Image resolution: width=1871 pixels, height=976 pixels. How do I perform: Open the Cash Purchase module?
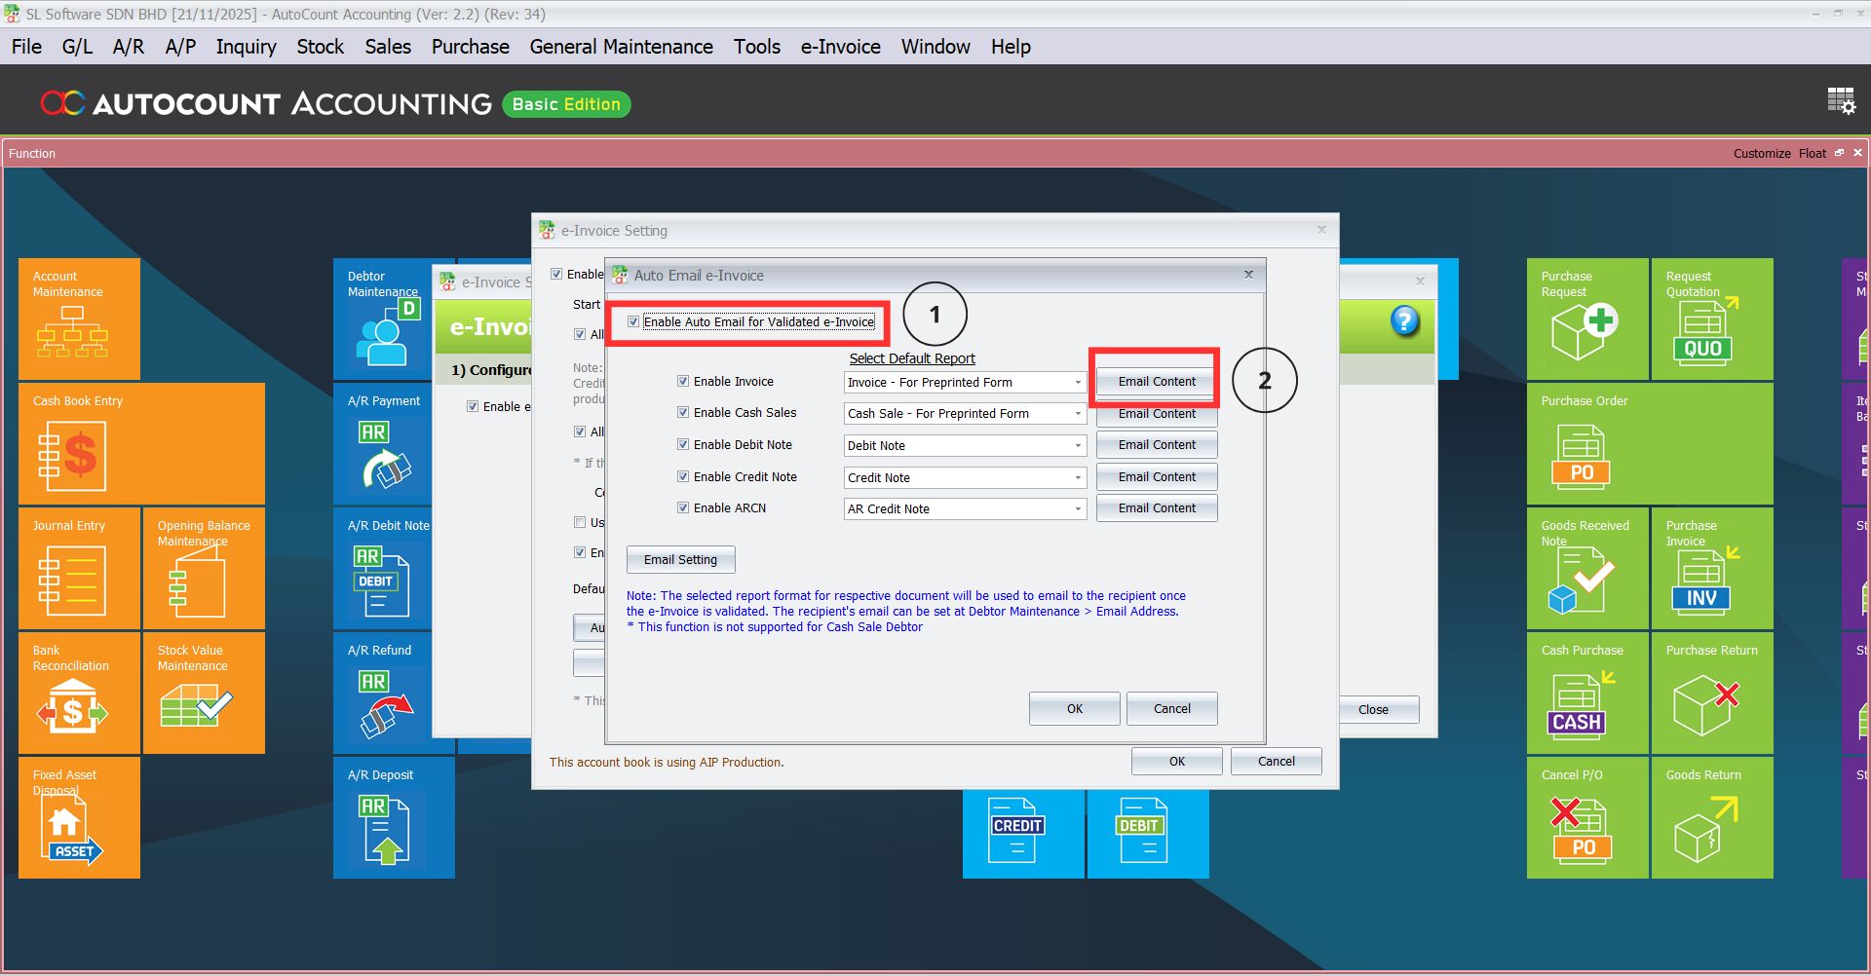1587,693
